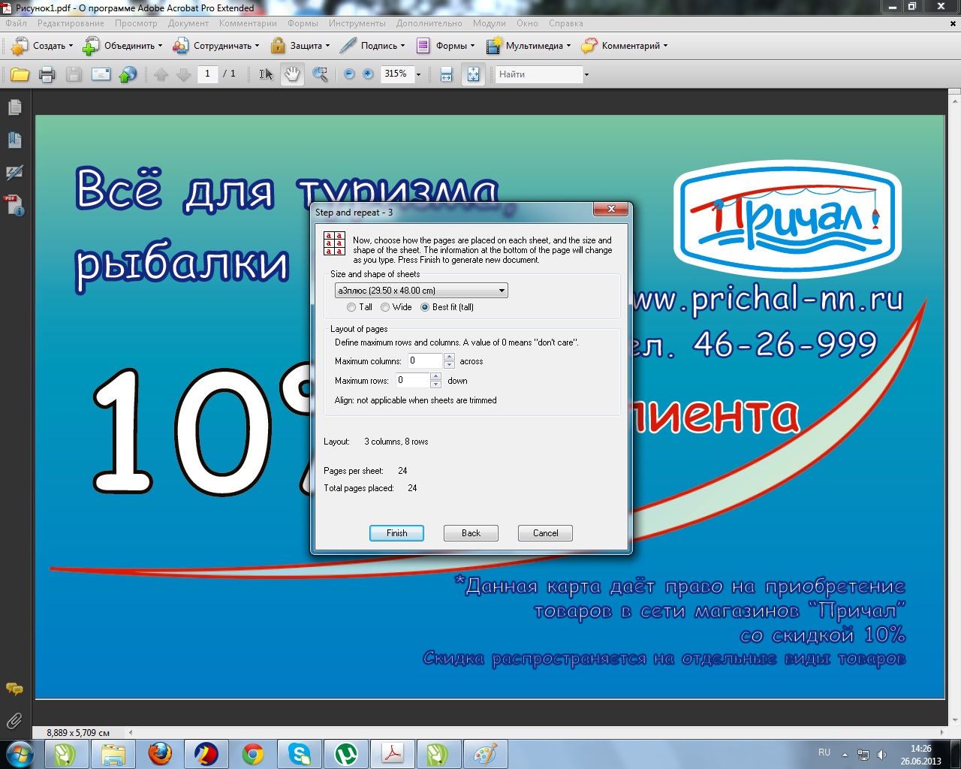Image resolution: width=961 pixels, height=769 pixels.
Task: Click the Maximum columns input field
Action: click(x=426, y=361)
